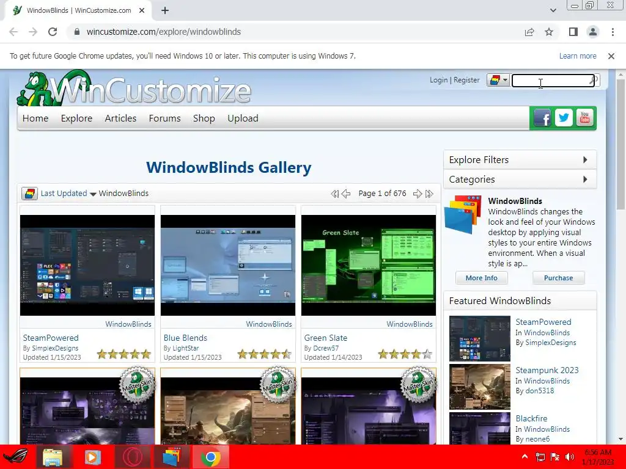Click the gallery WindowBlinds icon beside Last Updated
This screenshot has width=626, height=469.
point(29,194)
